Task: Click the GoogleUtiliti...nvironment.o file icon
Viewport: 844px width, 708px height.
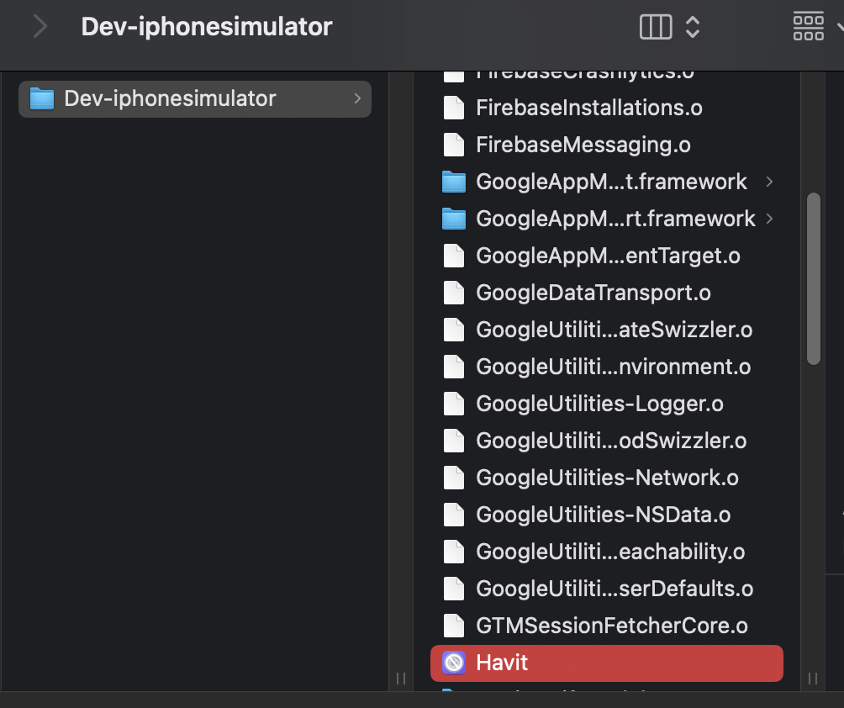Action: click(x=454, y=367)
